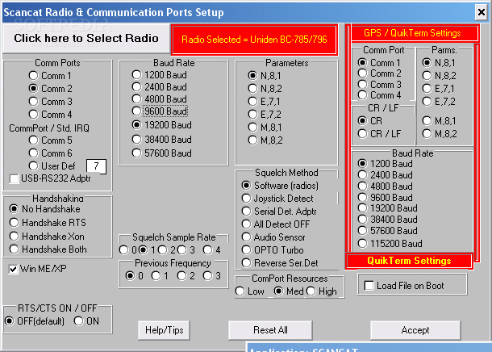The width and height of the screenshot is (492, 352).
Task: Select Handshake RTS option
Action: [48, 223]
